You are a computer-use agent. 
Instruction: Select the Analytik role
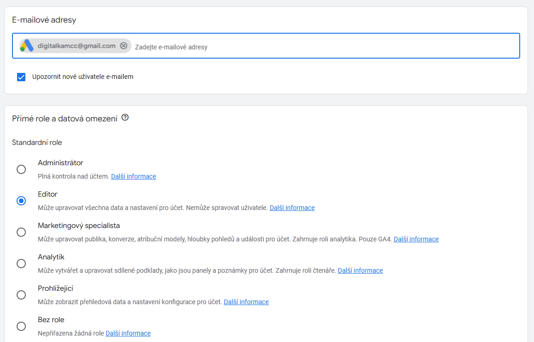[21, 264]
